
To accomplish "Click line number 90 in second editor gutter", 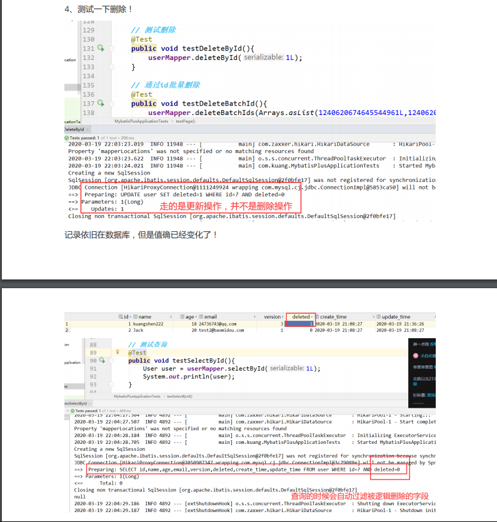I will click(x=93, y=361).
